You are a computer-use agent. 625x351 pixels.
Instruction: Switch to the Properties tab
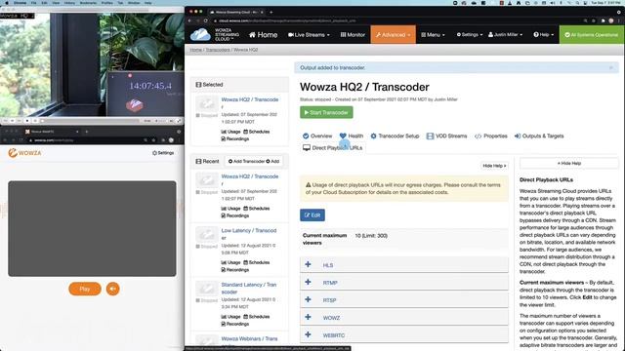[490, 136]
